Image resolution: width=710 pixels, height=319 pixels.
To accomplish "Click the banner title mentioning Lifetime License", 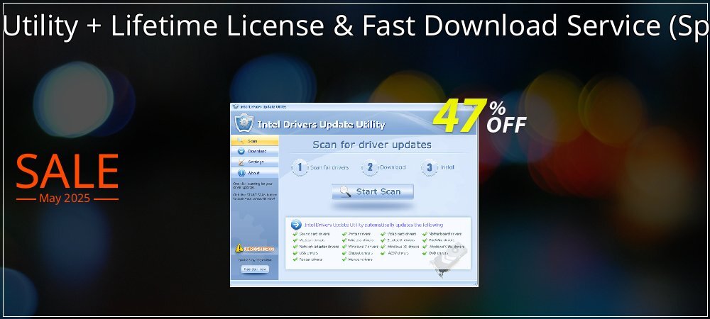I will pyautogui.click(x=355, y=26).
